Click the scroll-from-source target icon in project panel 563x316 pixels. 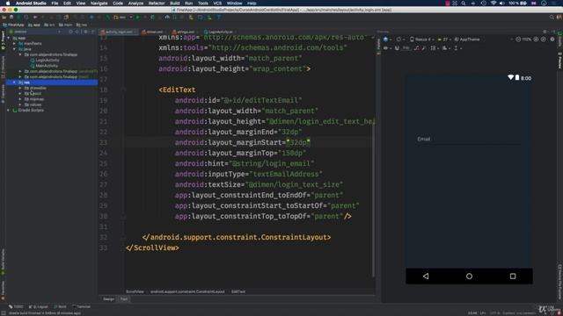pyautogui.click(x=70, y=32)
